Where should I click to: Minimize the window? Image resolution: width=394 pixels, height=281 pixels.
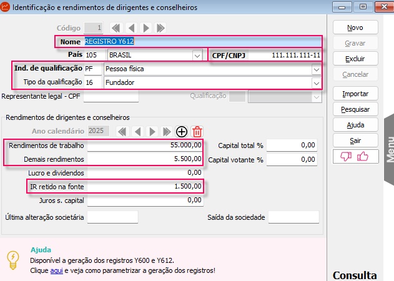(342, 7)
